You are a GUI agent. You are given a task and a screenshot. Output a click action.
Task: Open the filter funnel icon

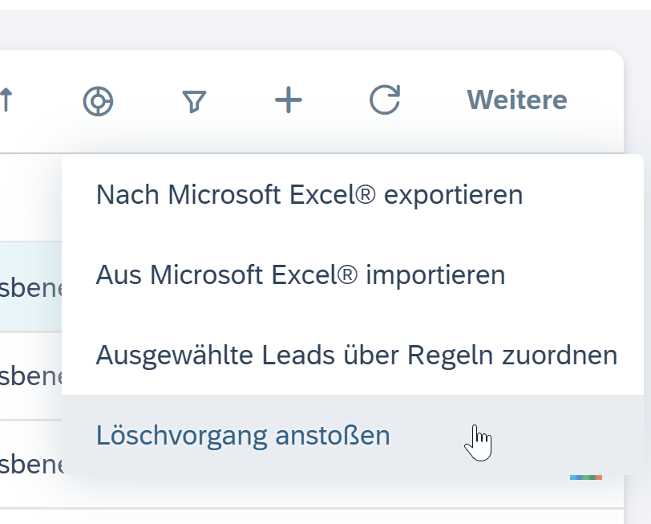194,101
